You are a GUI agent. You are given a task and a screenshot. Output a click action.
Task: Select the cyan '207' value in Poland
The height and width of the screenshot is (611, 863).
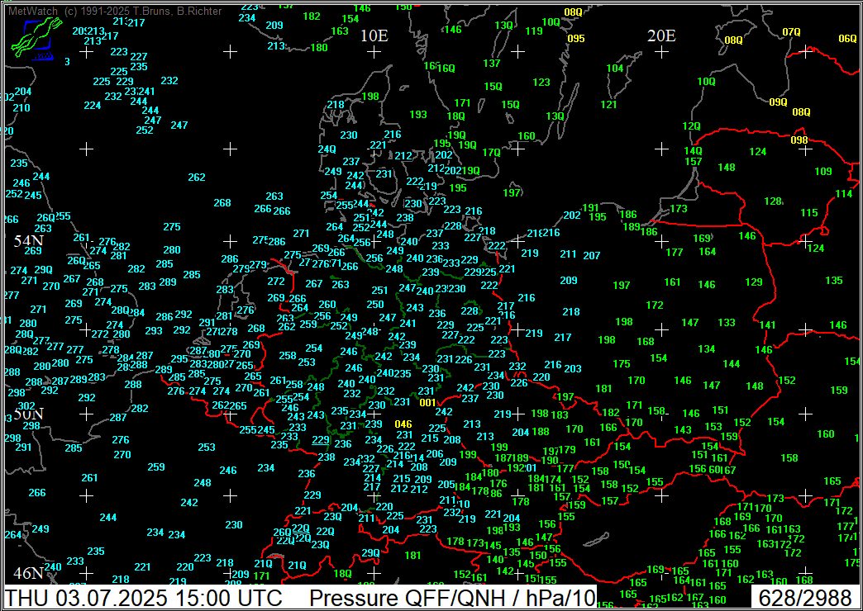coord(592,255)
